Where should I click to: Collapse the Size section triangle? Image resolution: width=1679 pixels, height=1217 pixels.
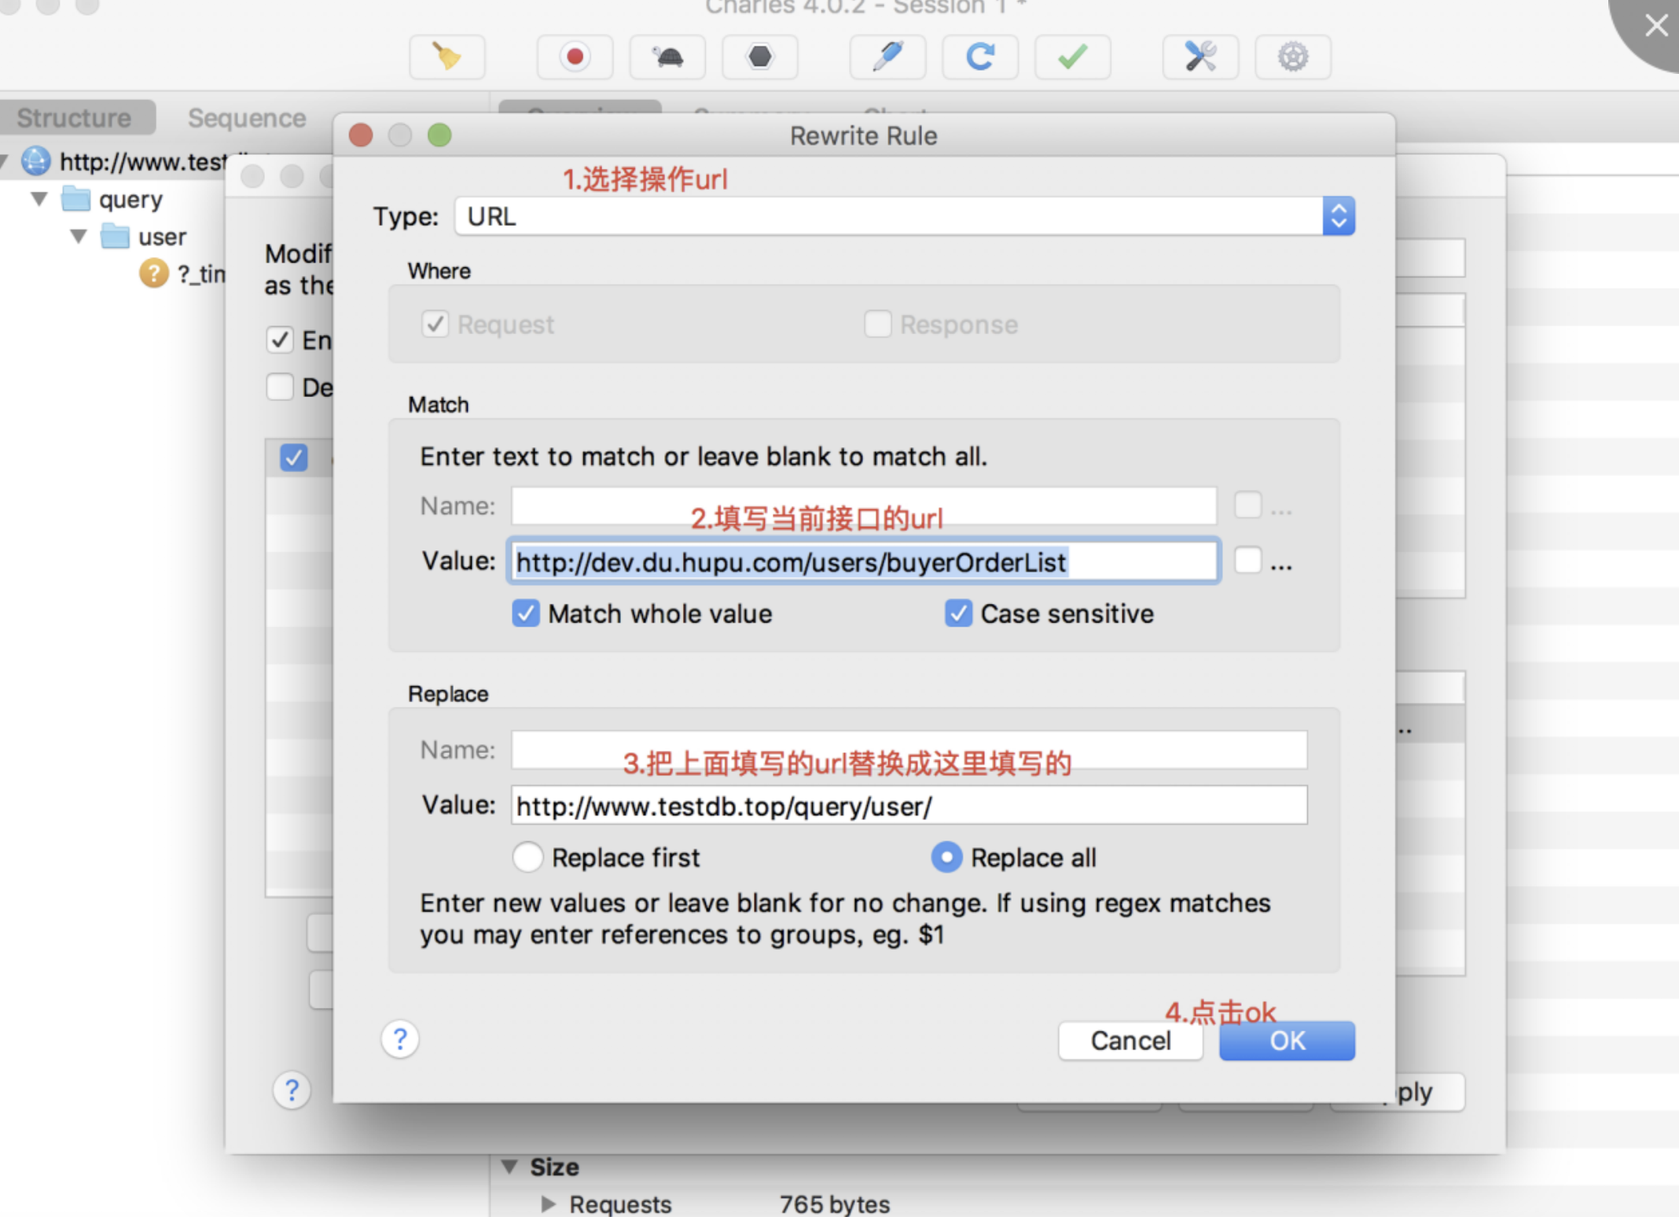point(509,1167)
